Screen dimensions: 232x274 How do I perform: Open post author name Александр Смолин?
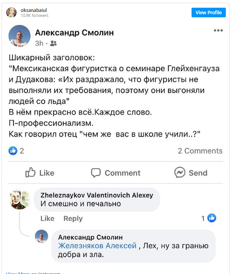(x=74, y=33)
